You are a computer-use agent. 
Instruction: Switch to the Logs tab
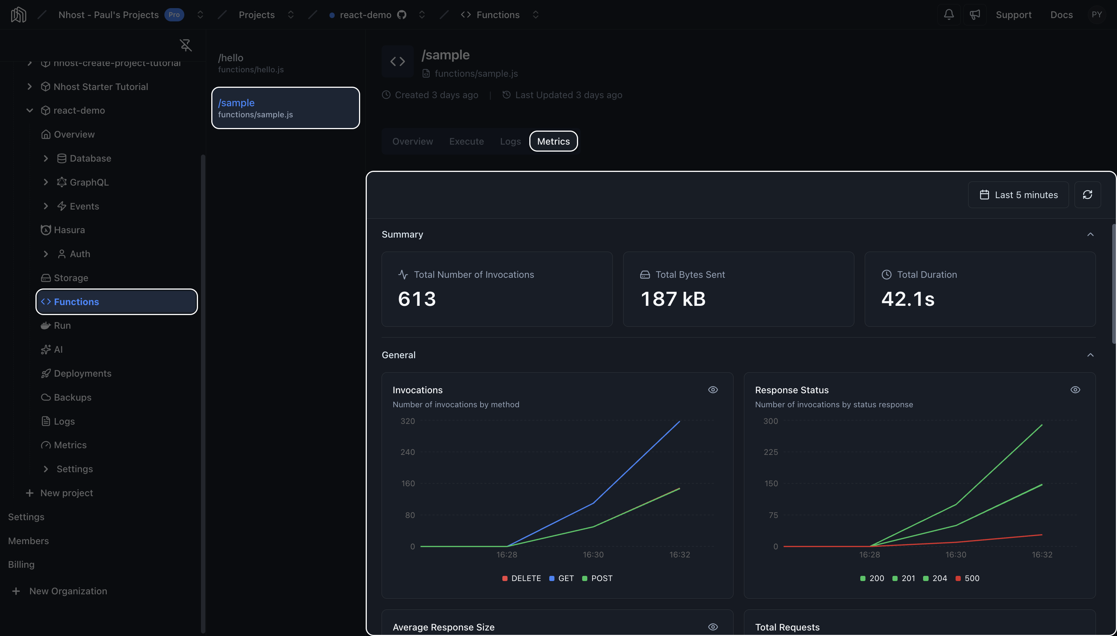510,142
